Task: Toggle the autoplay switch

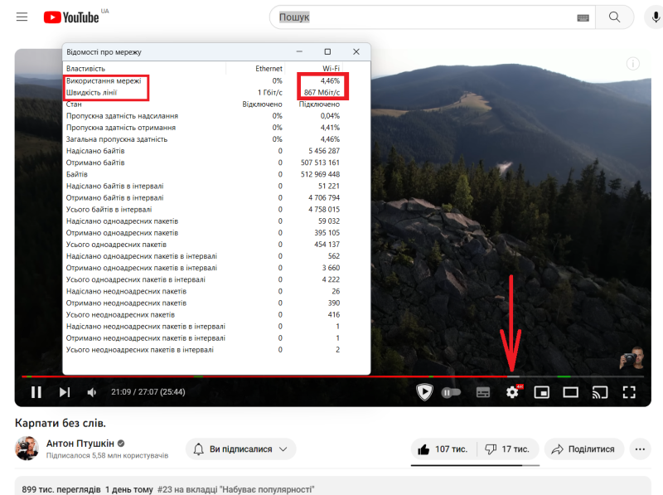Action: (451, 392)
